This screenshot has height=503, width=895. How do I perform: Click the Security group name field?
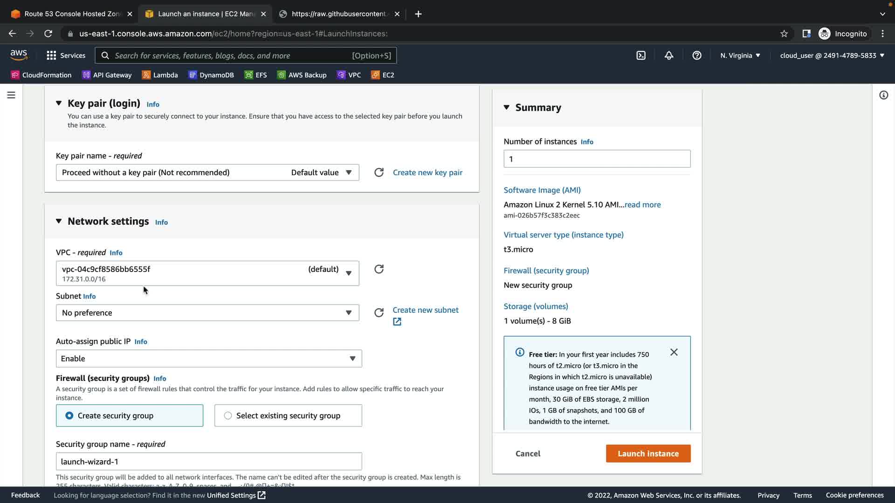coord(208,462)
